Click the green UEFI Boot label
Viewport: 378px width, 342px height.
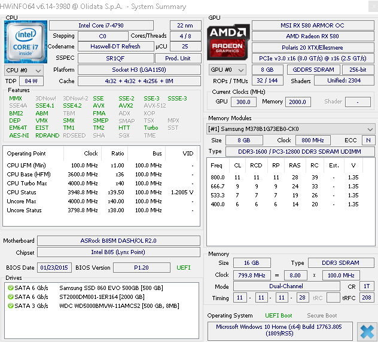(279, 316)
